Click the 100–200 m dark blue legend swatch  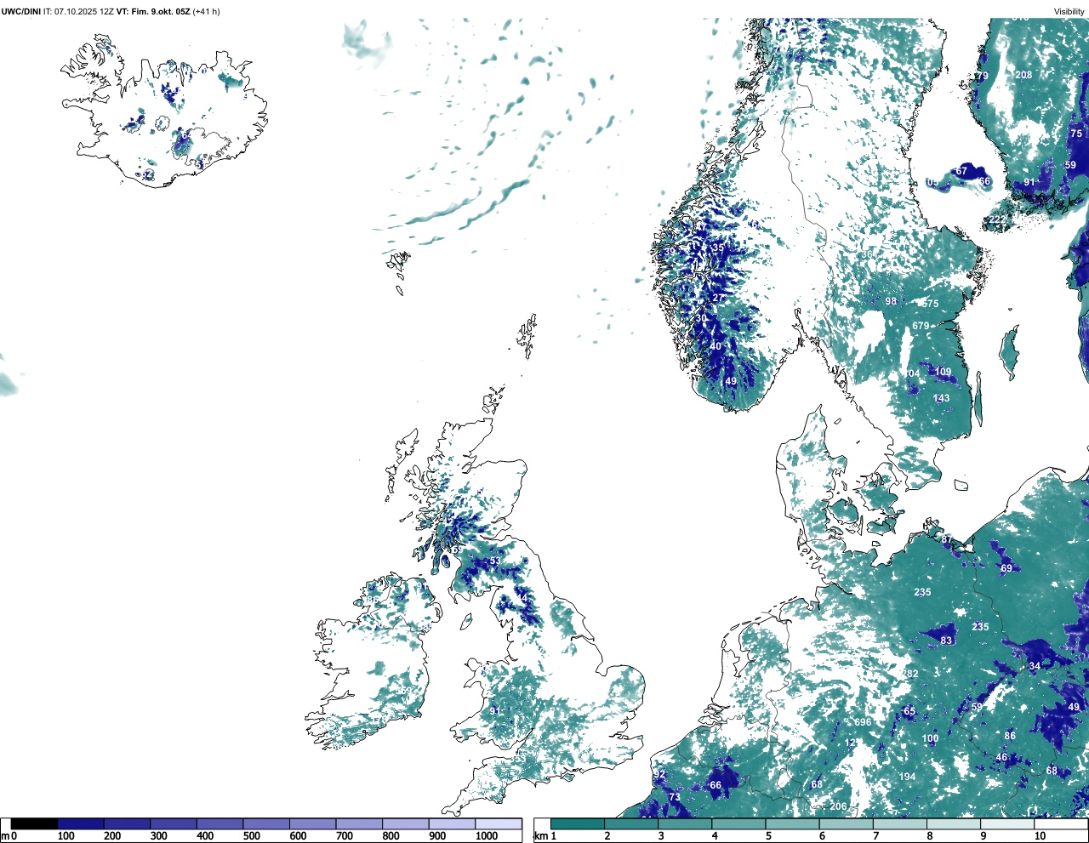coord(81,823)
